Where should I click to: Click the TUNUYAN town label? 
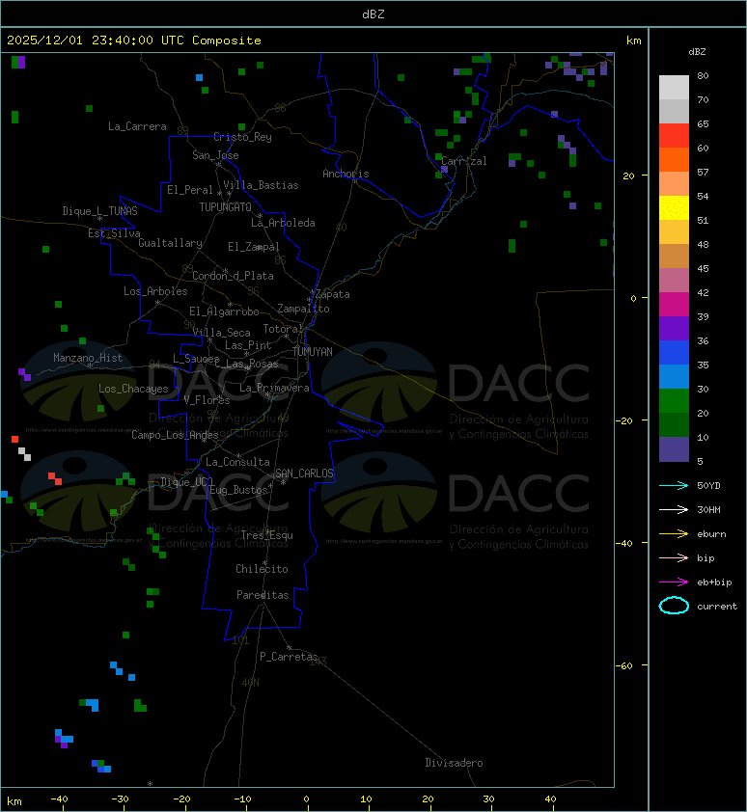tap(313, 352)
